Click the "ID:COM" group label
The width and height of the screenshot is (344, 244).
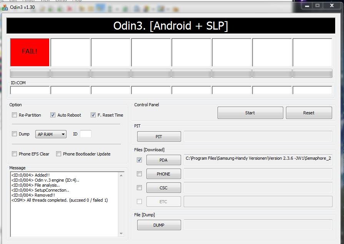18,83
